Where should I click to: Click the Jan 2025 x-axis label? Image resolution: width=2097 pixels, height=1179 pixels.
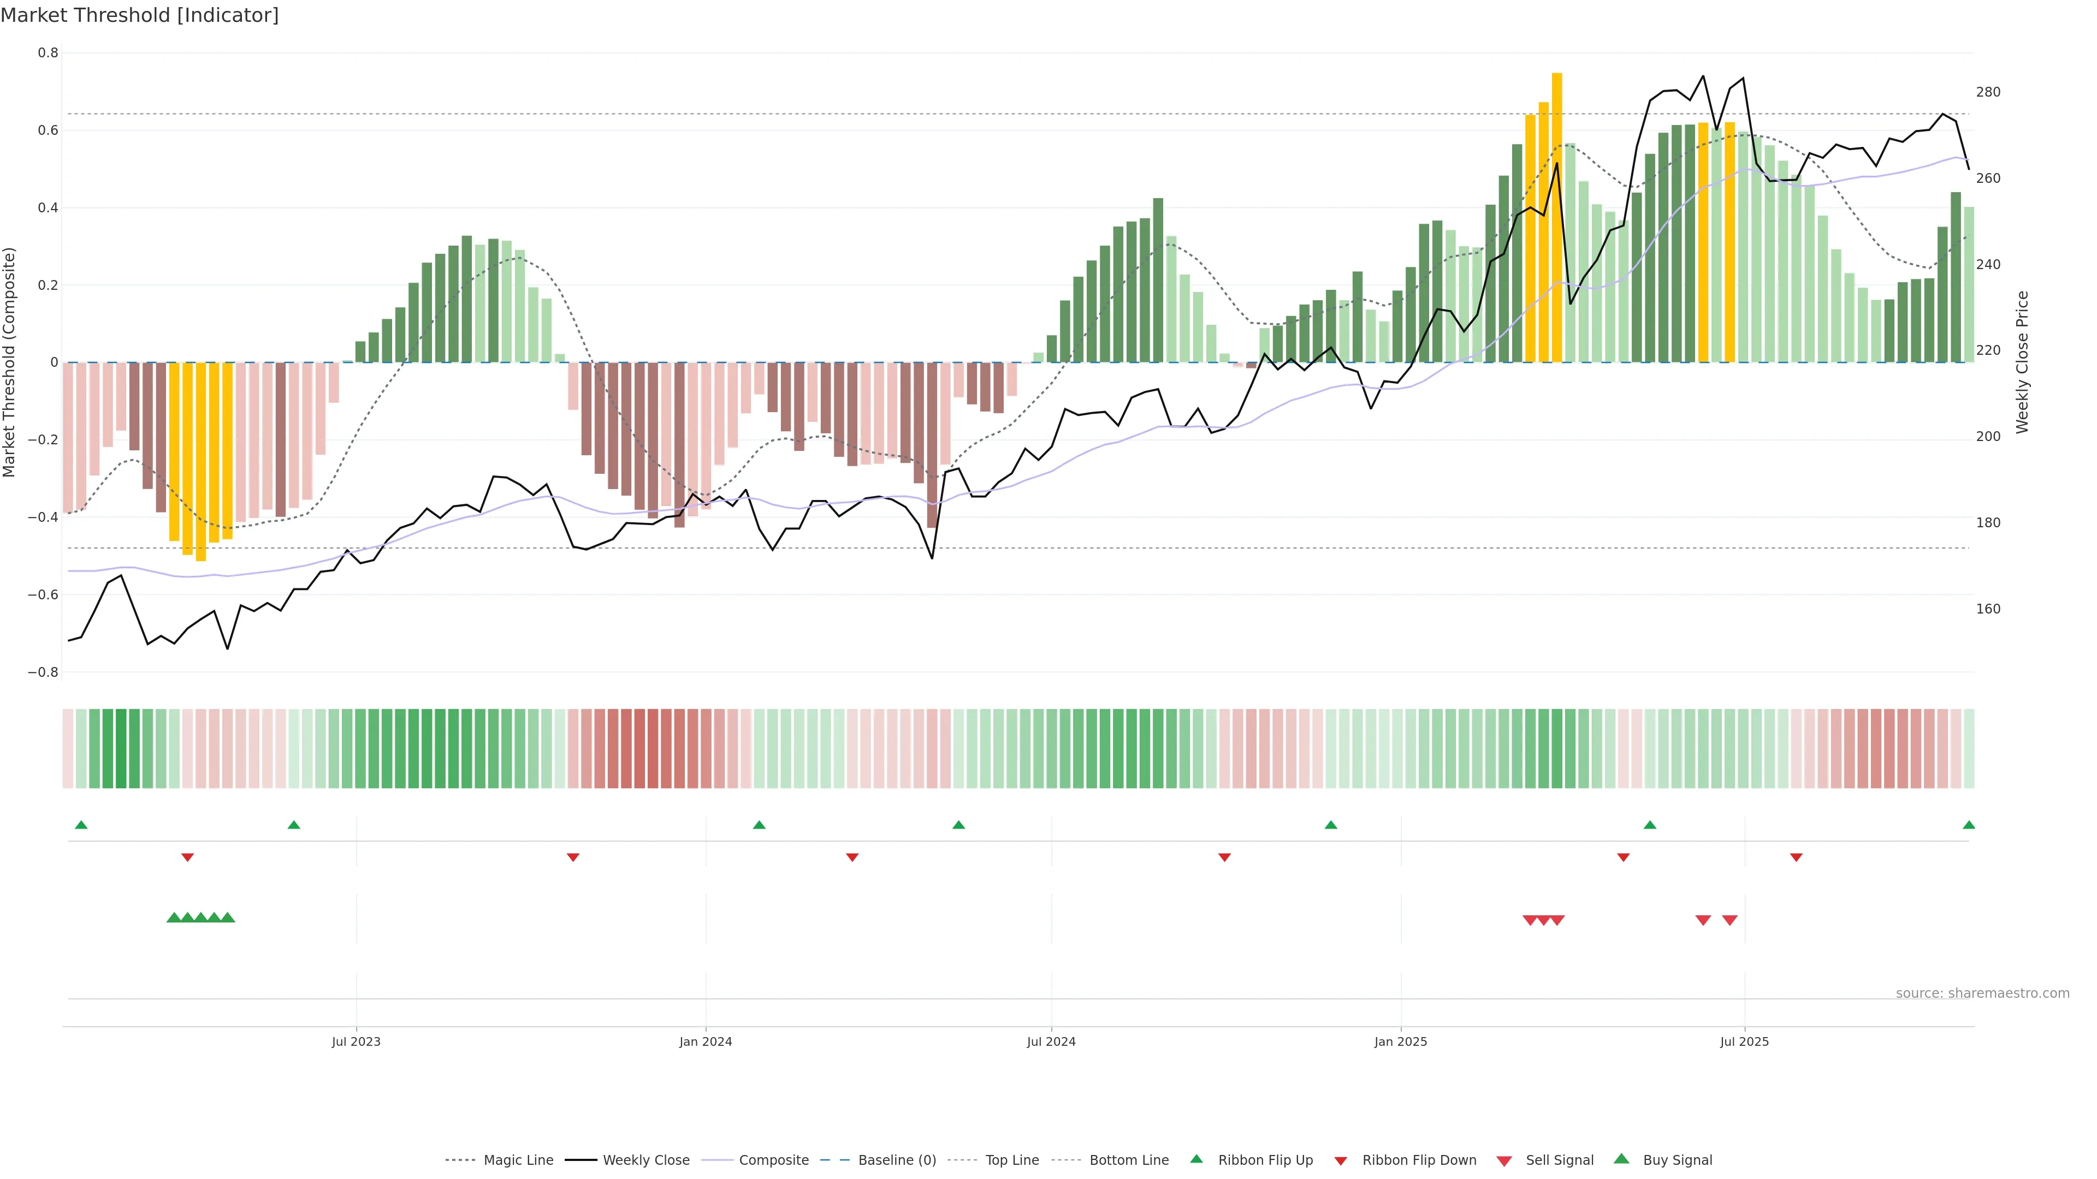1400,1041
